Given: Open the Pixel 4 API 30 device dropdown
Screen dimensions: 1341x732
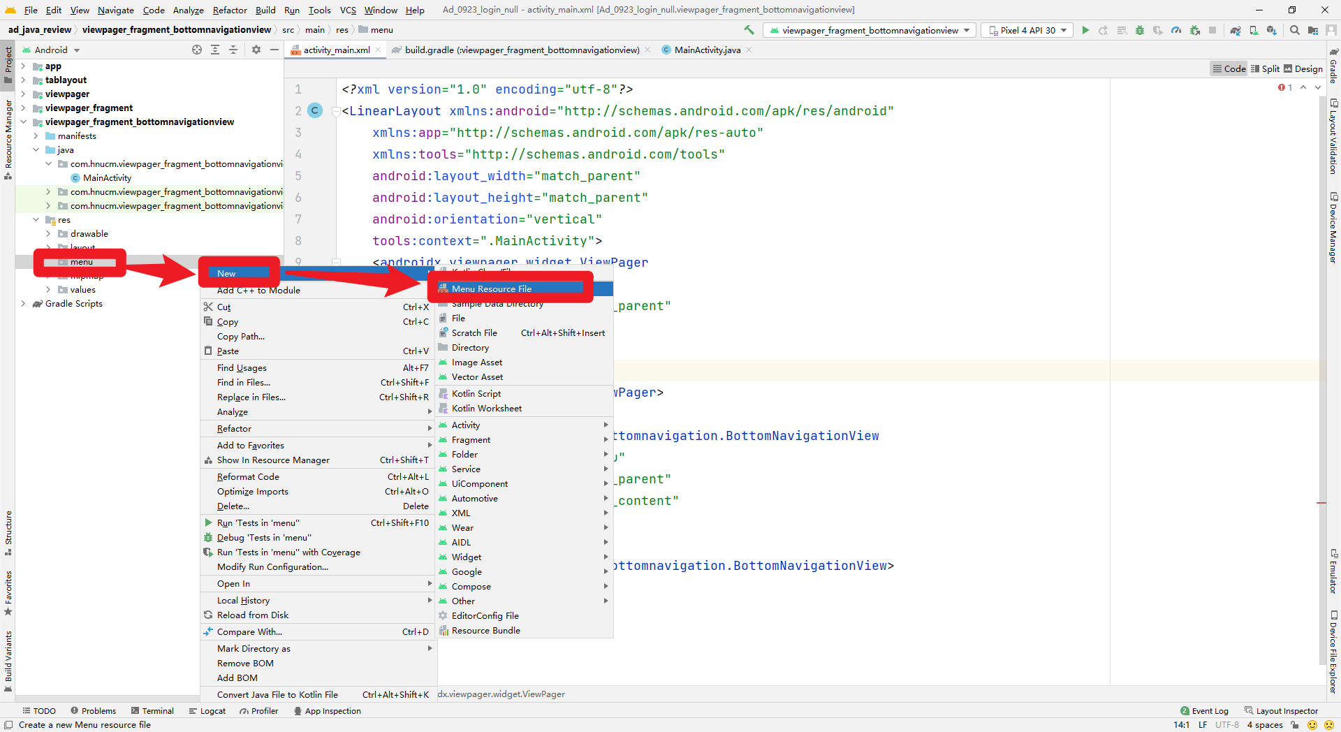Looking at the screenshot, I should point(1027,30).
